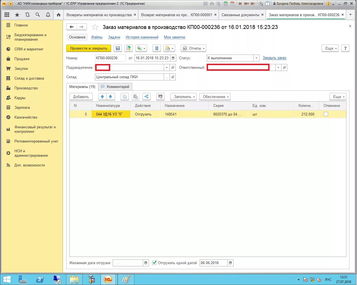Viewport: 357px width, 285px height.
Task: Navigate back with the left arrow
Action: (72, 27)
